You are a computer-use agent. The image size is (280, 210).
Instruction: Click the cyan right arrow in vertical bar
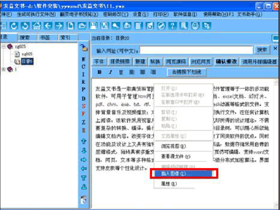(x=83, y=160)
